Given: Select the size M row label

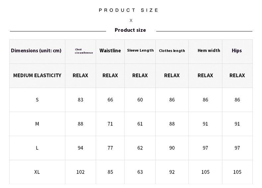Looking at the screenshot, I should pos(37,124).
